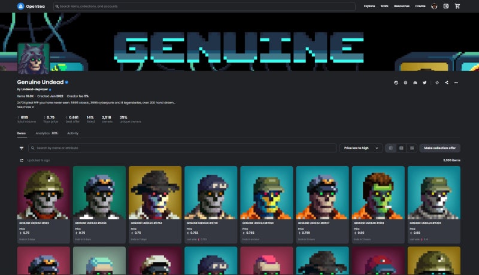Screen dimensions: 479x275
Task: Click the 0.75 floor price stat
Action: tap(50, 119)
